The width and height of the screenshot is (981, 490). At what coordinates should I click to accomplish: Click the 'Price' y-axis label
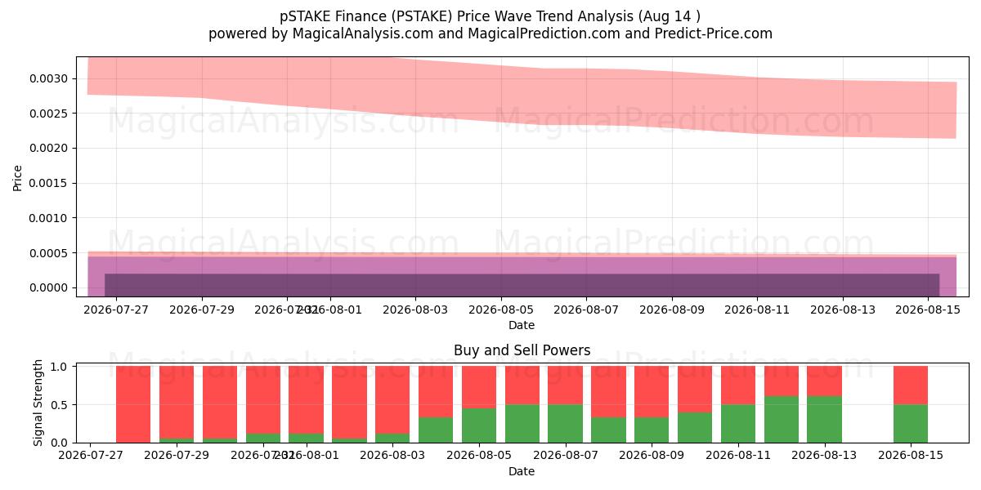click(x=18, y=176)
